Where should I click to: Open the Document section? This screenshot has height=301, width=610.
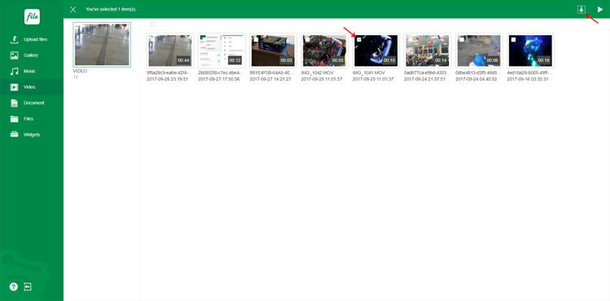click(x=32, y=103)
